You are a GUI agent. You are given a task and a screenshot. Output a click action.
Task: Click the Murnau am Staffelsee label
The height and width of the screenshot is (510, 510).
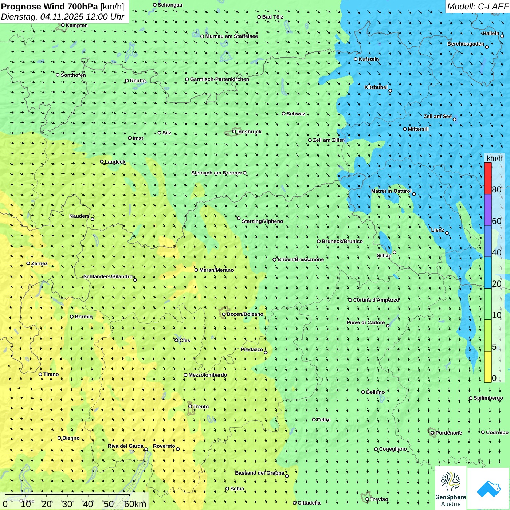[x=232, y=36]
